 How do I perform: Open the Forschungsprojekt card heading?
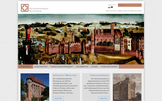(x=100, y=75)
